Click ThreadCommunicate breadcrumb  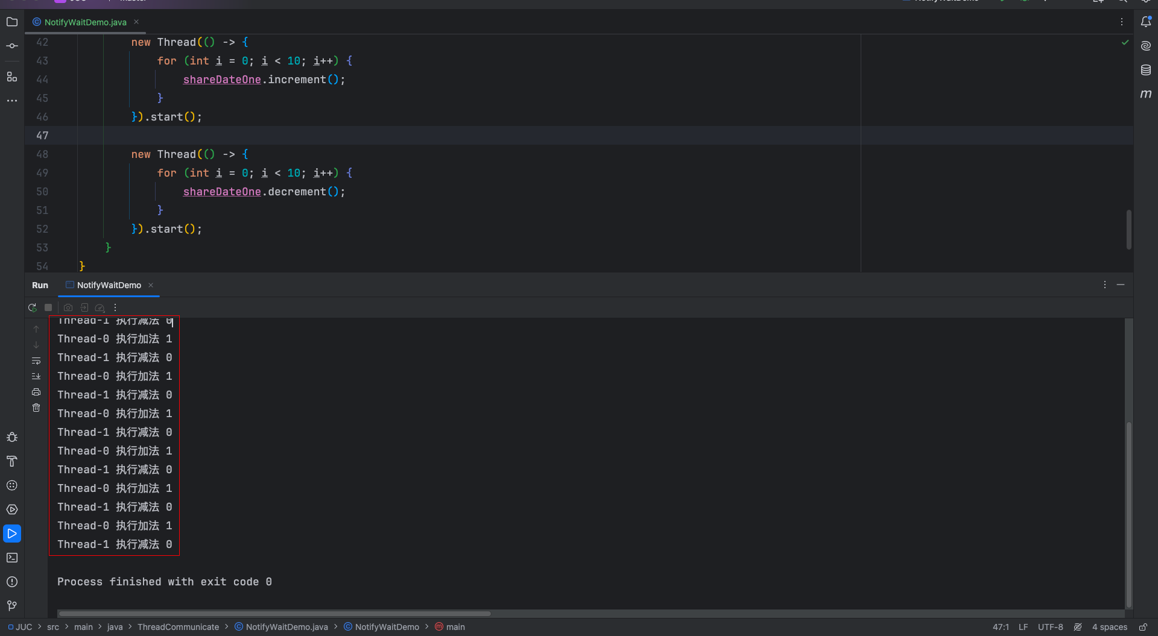point(178,627)
